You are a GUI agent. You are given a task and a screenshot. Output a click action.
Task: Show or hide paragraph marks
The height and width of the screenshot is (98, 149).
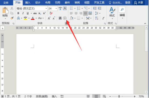click(103, 18)
